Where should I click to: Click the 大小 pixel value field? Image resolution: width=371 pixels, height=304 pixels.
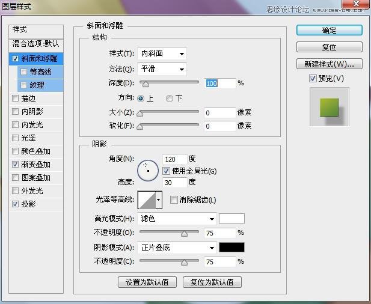tap(220, 113)
